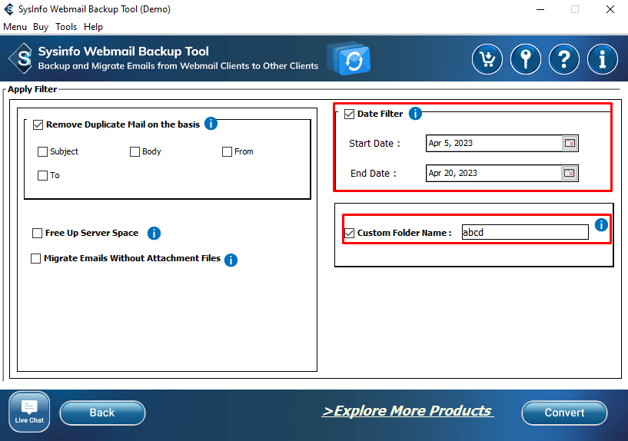Click info icon beside Migrate Emails Without Attachment

(231, 260)
